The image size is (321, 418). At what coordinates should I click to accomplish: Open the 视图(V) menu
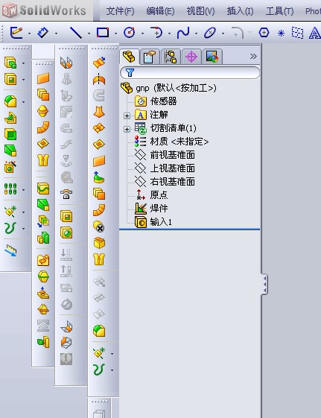[200, 11]
